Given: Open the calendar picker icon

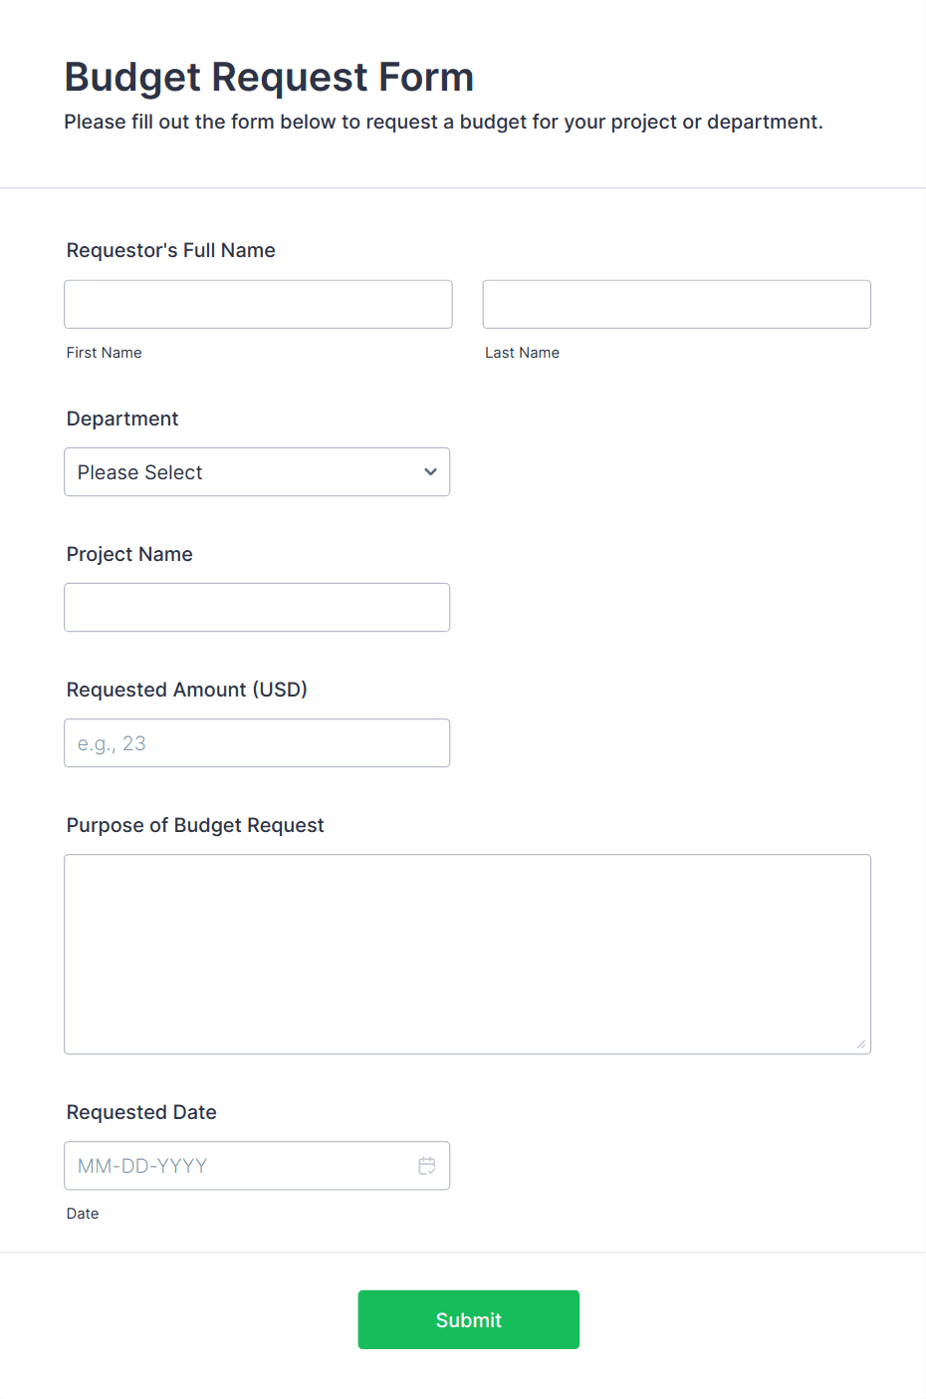Looking at the screenshot, I should 427,1166.
